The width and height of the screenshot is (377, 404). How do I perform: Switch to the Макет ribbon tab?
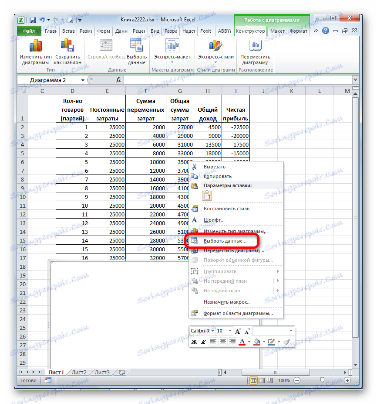pyautogui.click(x=277, y=31)
